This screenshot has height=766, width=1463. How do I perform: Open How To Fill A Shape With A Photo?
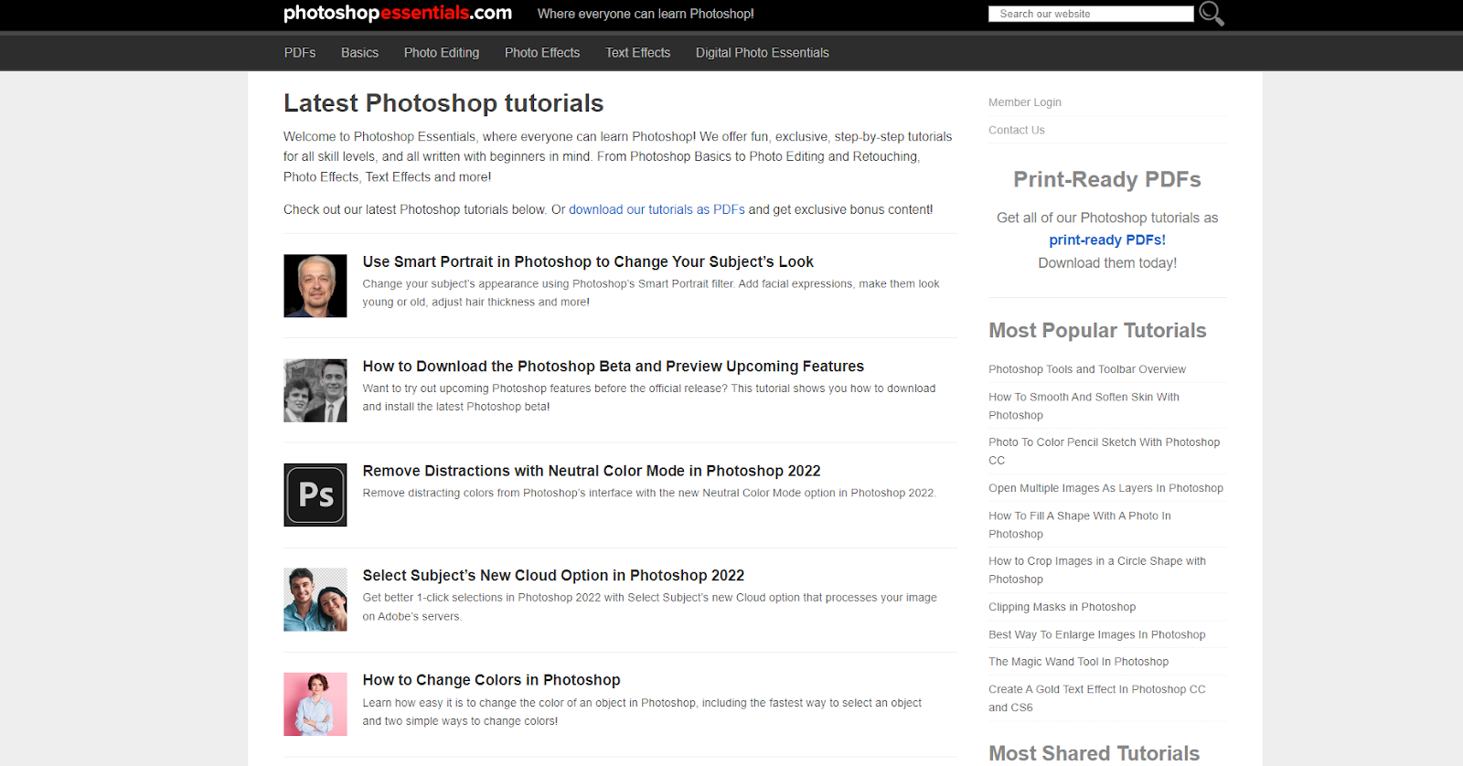click(x=1080, y=525)
